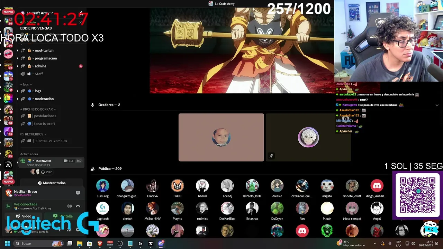Viewport: 443px width, 249px height.
Task: Stop streaming Netflix - Brave icon
Action: click(x=78, y=193)
